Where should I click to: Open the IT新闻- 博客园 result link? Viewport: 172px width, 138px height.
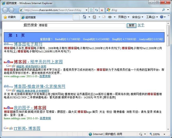27,128
